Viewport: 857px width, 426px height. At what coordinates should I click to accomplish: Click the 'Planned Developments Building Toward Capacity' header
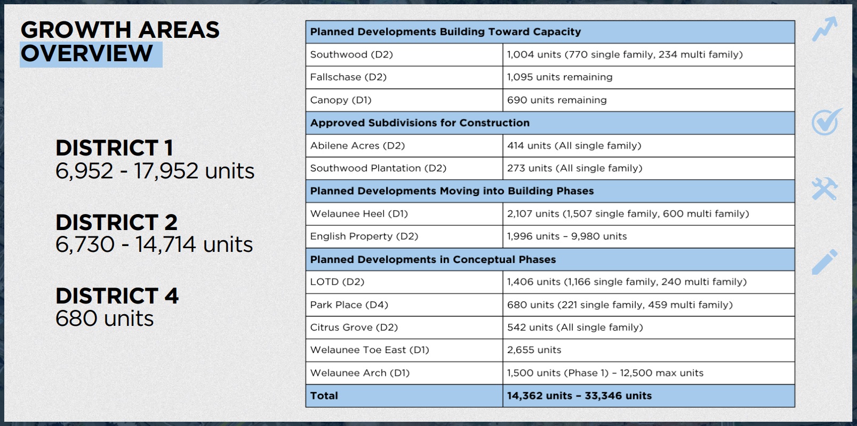tap(445, 32)
